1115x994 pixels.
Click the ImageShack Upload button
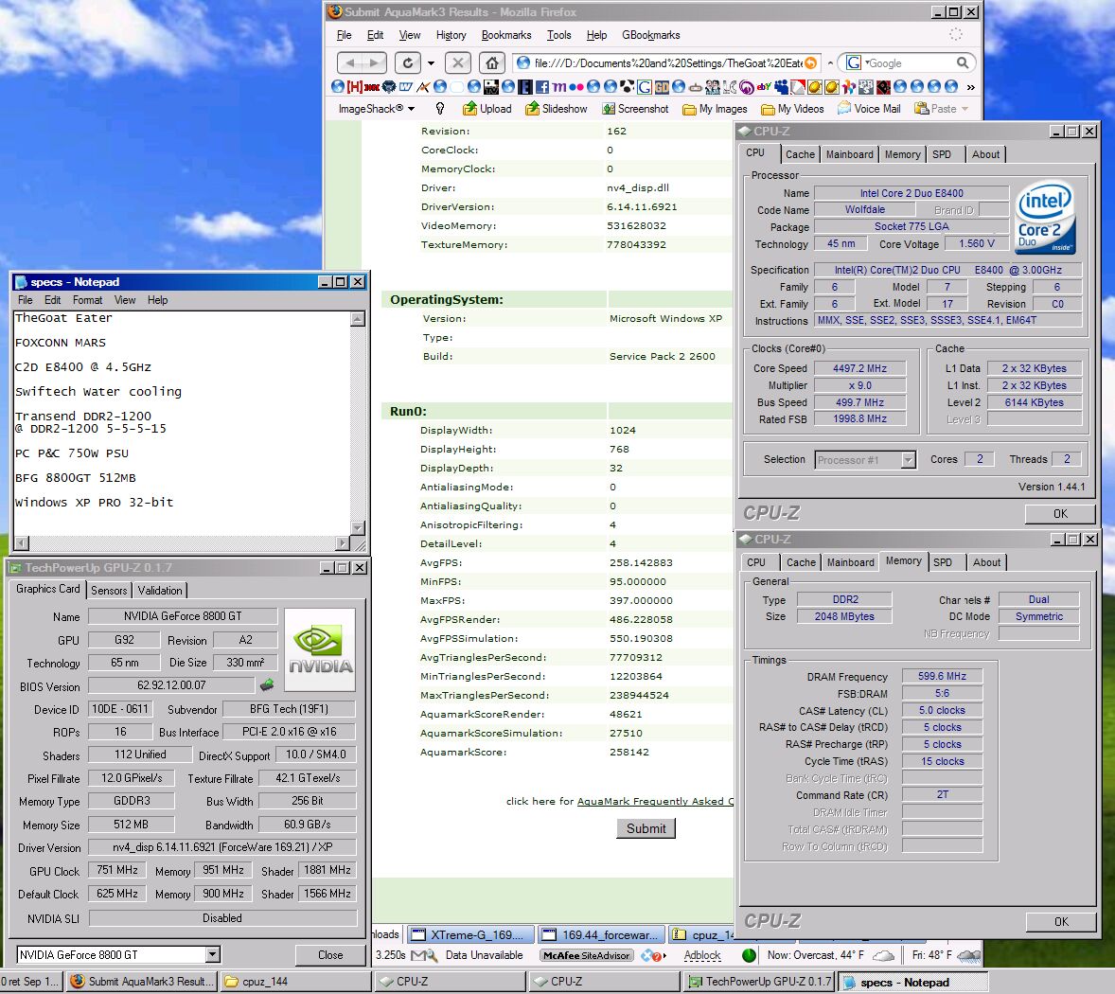tap(487, 109)
